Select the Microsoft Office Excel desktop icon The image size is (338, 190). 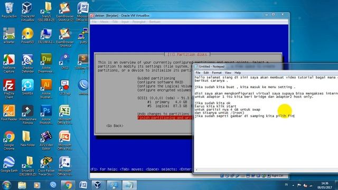64,115
